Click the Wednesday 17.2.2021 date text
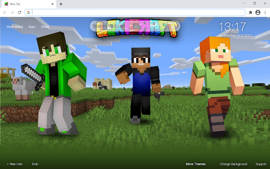270x169 pixels. pyautogui.click(x=235, y=35)
